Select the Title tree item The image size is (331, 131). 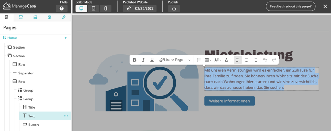click(x=29, y=107)
